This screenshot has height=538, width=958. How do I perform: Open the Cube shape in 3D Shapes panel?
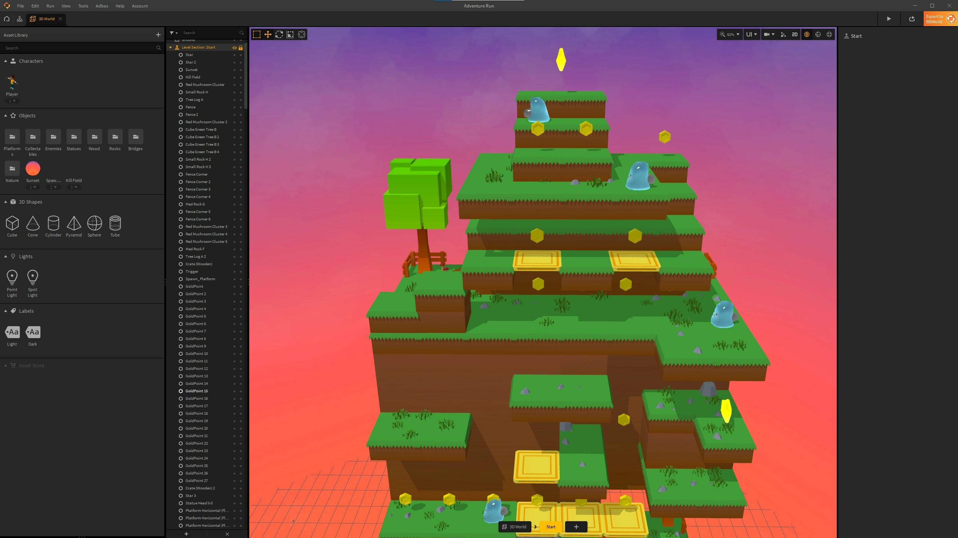12,224
